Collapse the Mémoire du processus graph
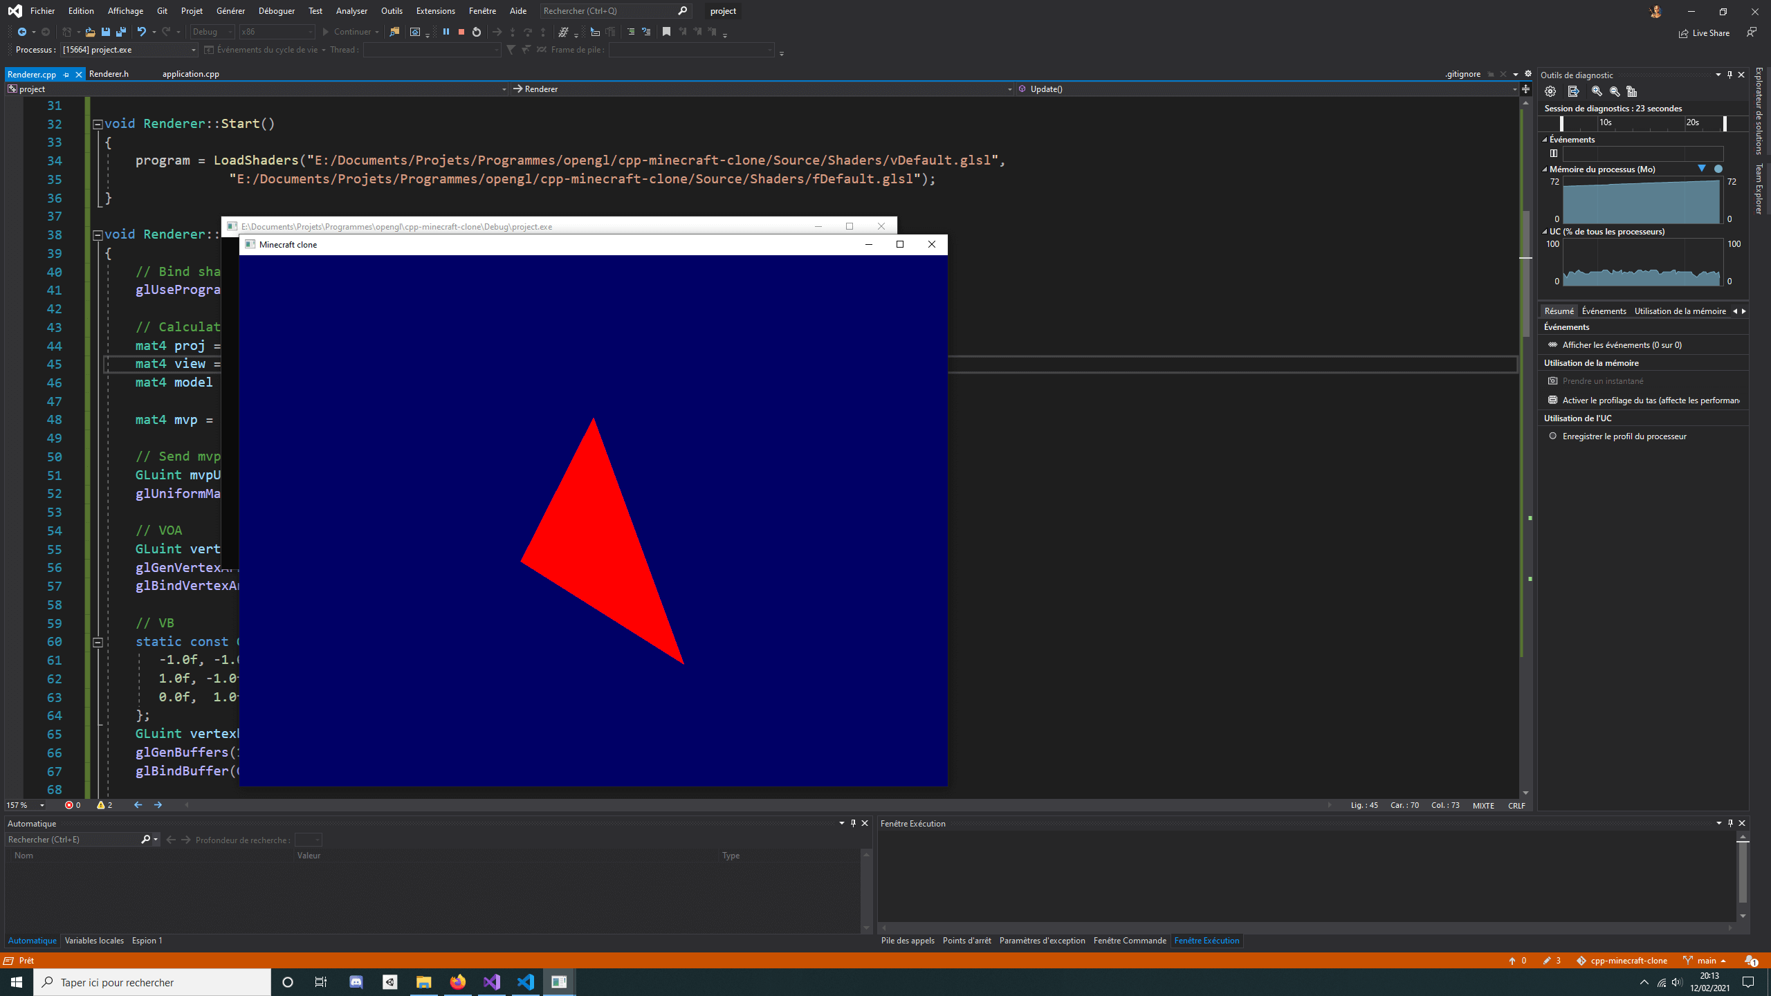The height and width of the screenshot is (996, 1771). pyautogui.click(x=1545, y=169)
